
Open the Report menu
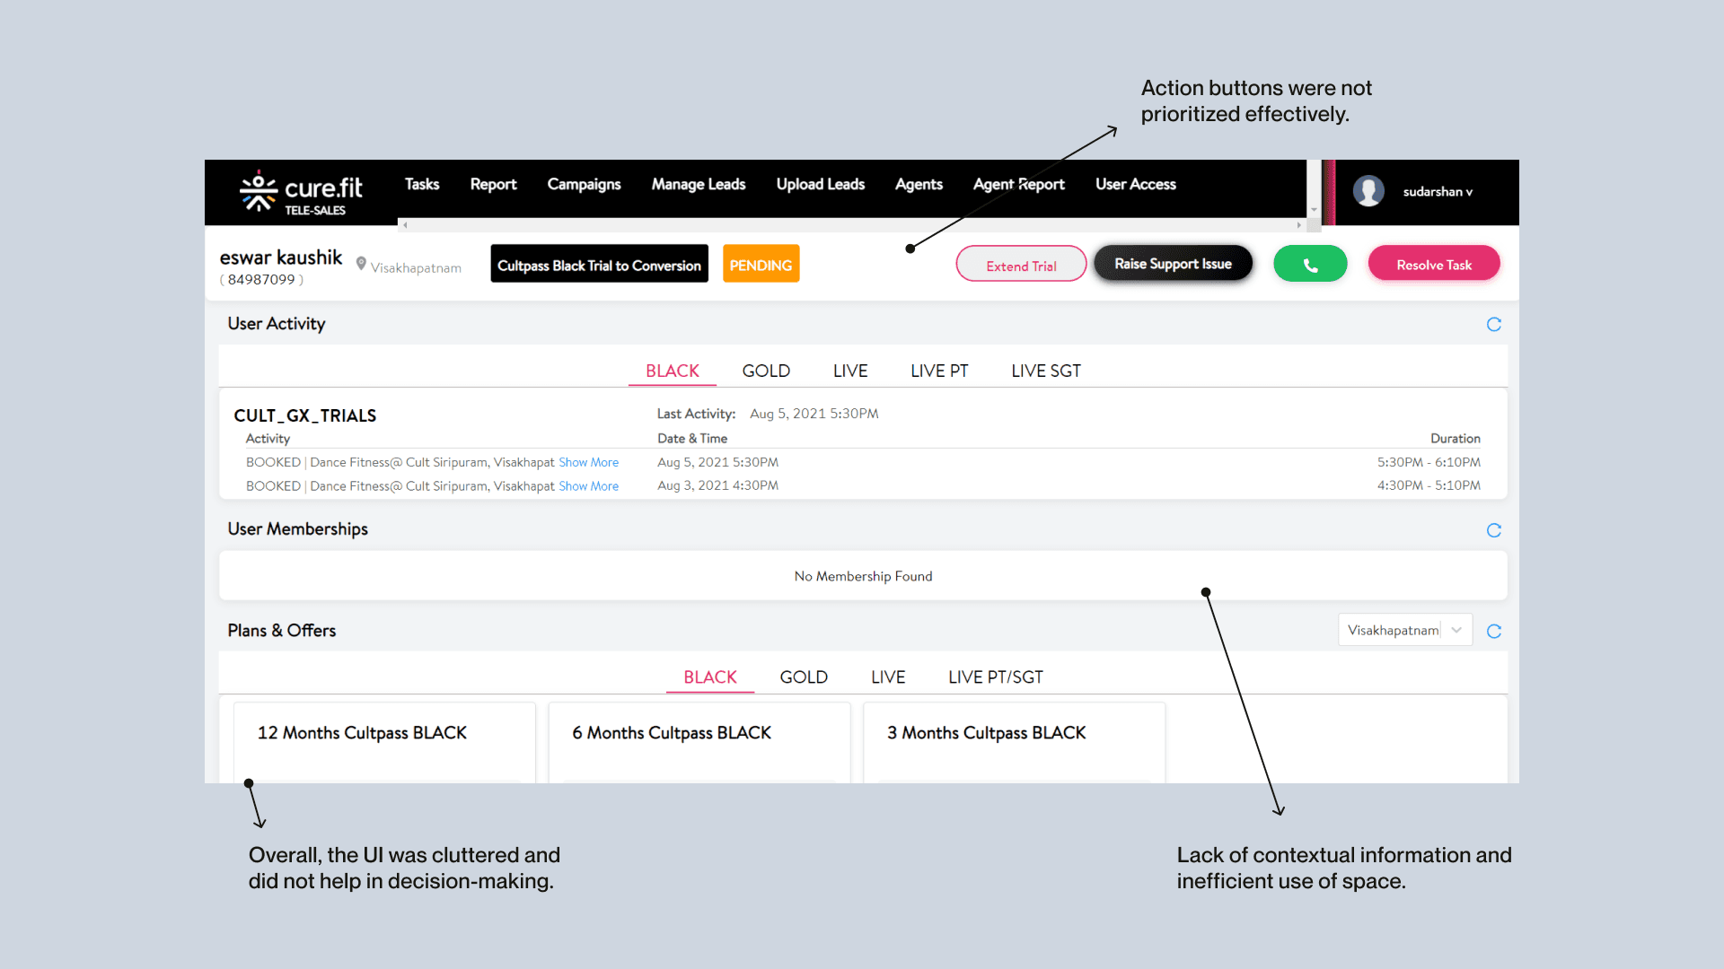click(494, 184)
